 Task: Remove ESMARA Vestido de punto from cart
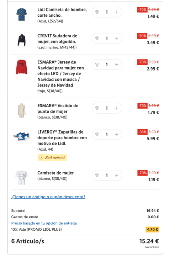click(x=97, y=108)
